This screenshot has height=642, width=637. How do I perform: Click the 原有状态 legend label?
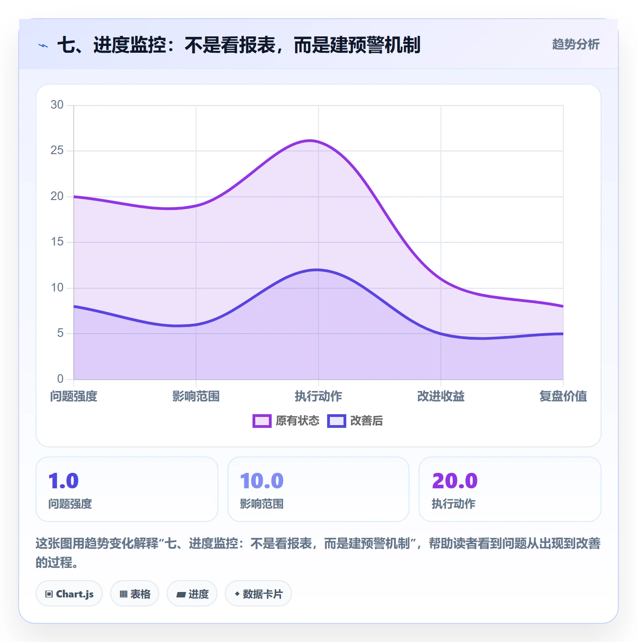pyautogui.click(x=298, y=421)
